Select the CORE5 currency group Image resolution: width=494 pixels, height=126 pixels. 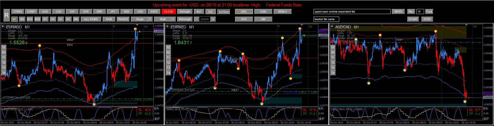click(x=18, y=12)
